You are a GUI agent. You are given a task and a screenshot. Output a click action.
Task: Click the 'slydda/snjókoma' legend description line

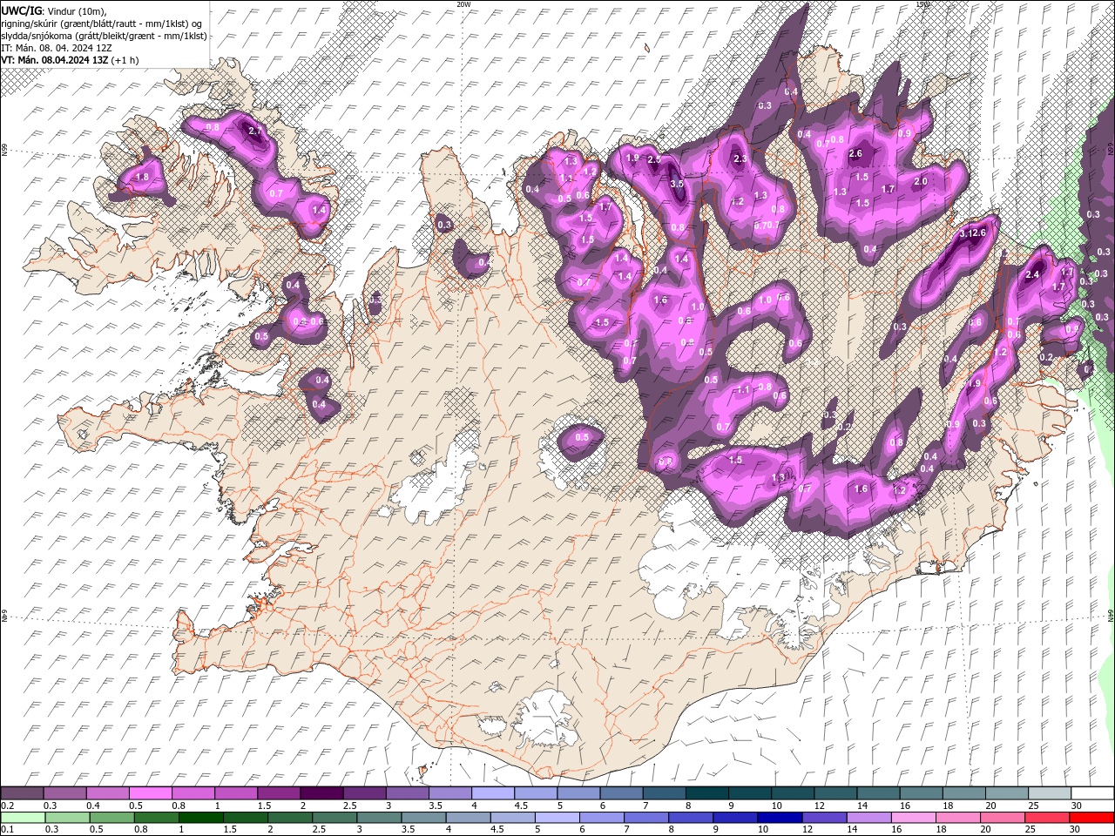(104, 36)
